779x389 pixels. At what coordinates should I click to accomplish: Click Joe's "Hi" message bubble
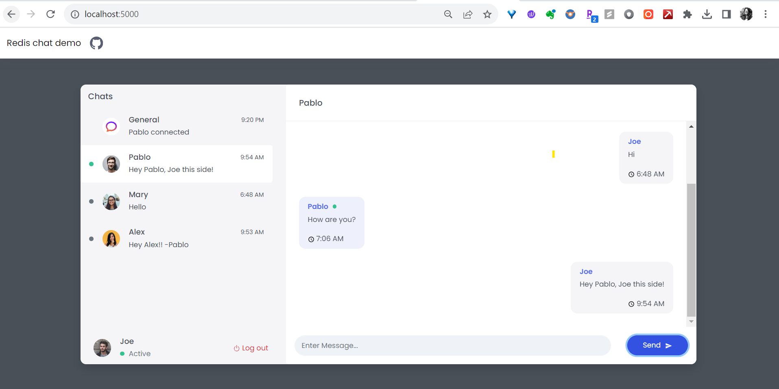click(646, 158)
